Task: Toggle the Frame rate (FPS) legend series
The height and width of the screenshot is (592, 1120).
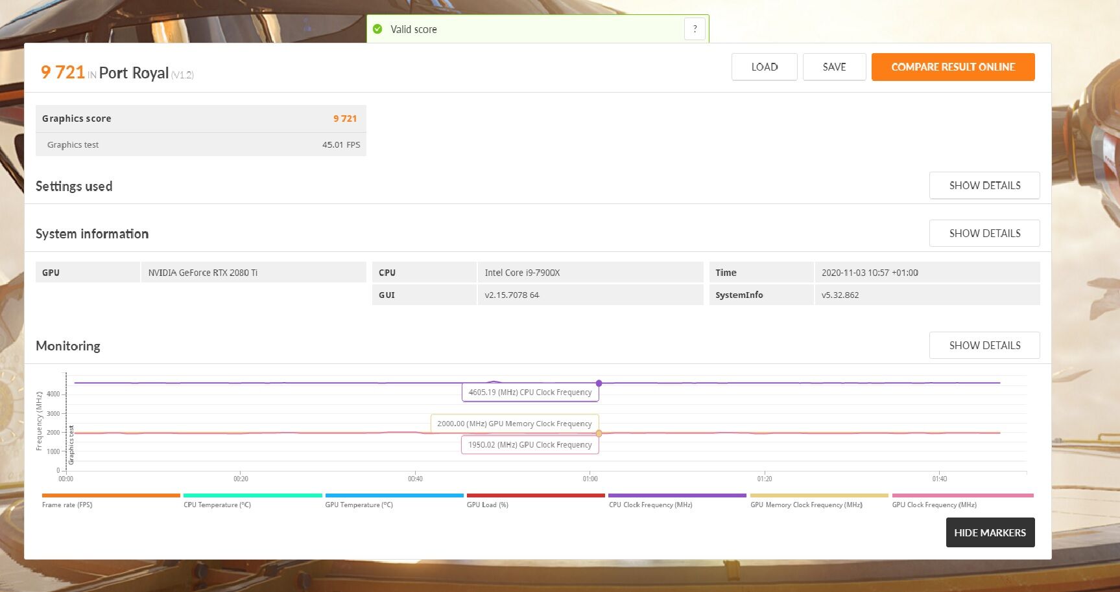Action: [x=111, y=501]
